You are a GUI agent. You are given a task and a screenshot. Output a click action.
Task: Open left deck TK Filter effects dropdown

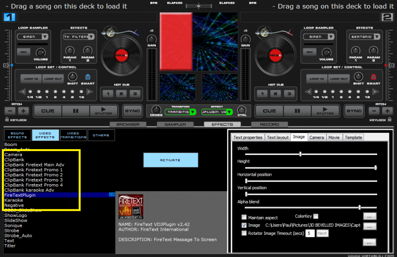[x=78, y=37]
